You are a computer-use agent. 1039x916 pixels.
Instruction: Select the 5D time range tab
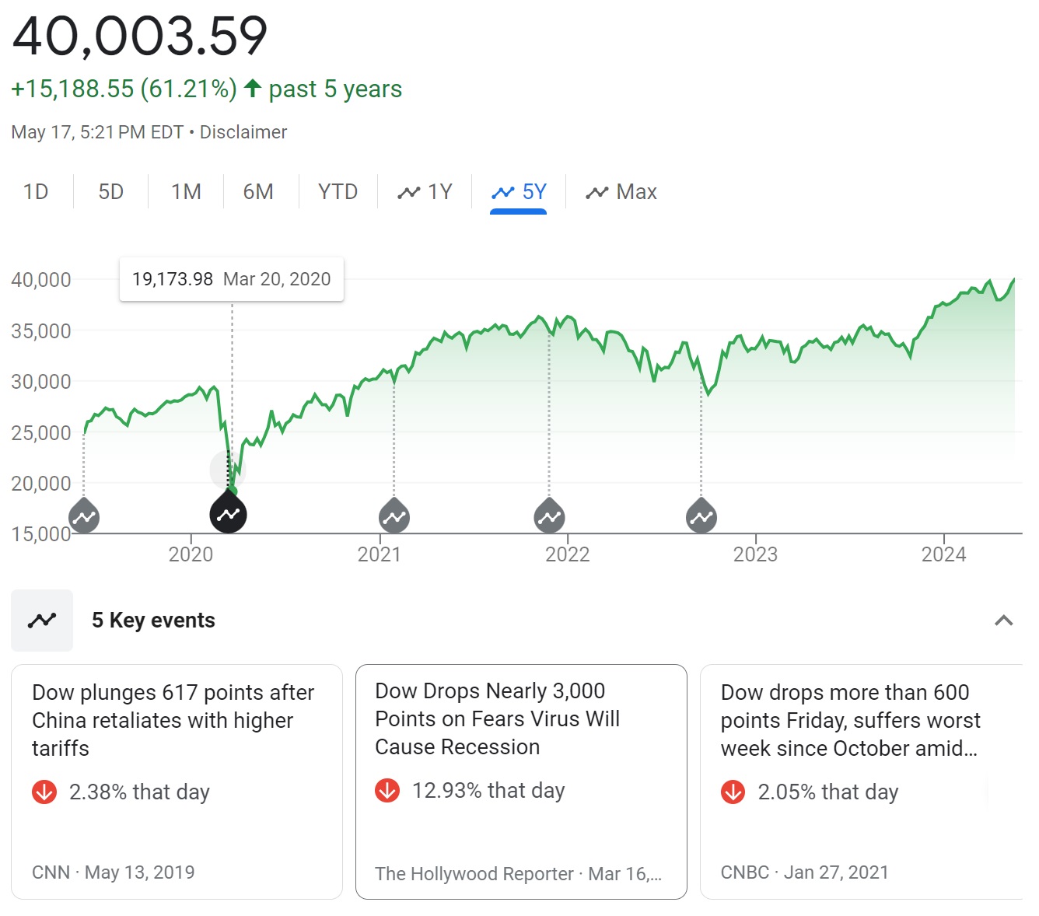111,192
